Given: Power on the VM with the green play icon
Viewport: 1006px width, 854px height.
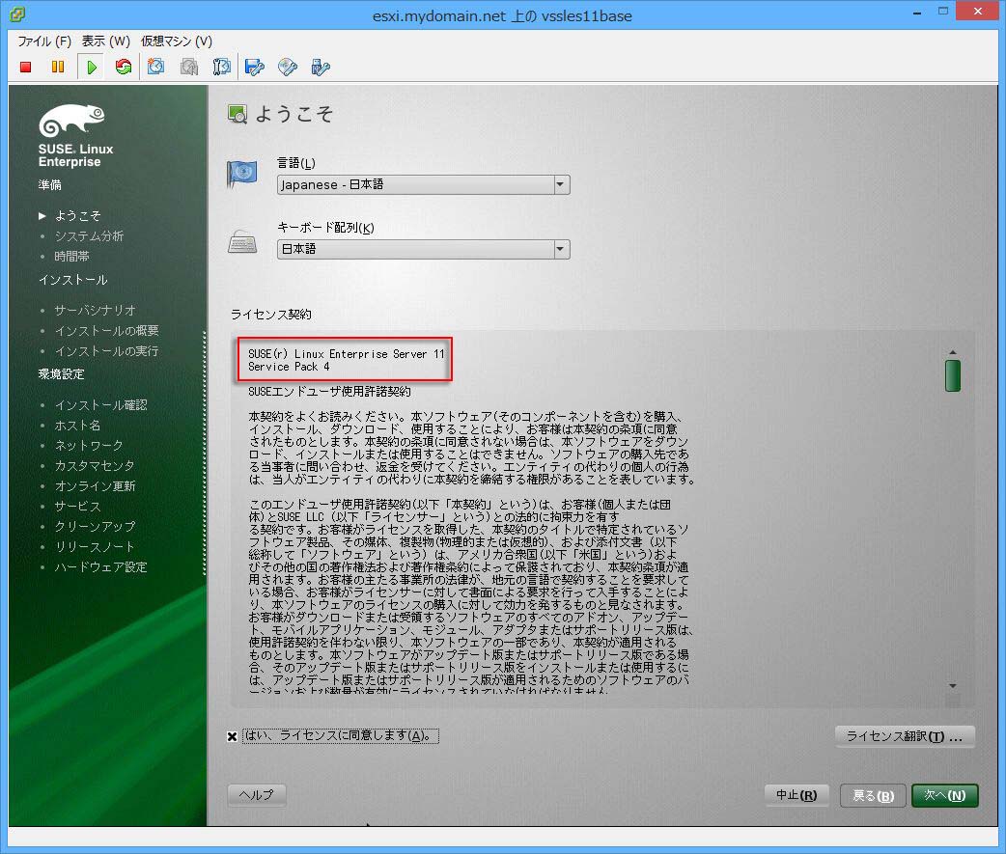Looking at the screenshot, I should click(x=91, y=67).
